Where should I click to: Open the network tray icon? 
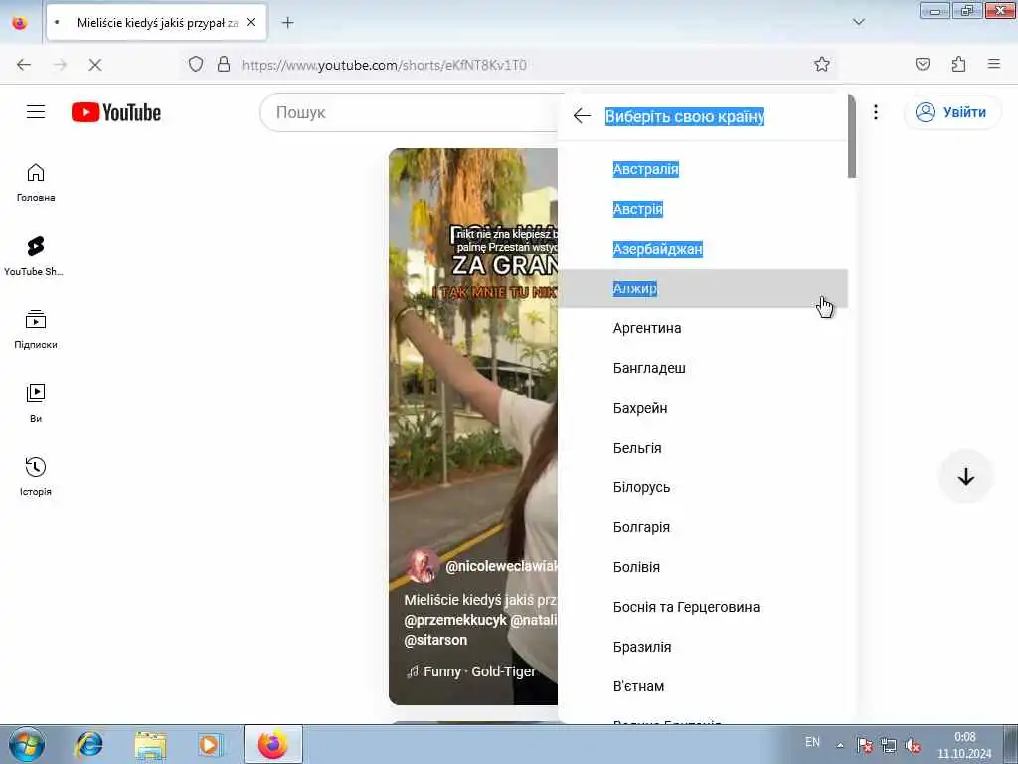889,746
